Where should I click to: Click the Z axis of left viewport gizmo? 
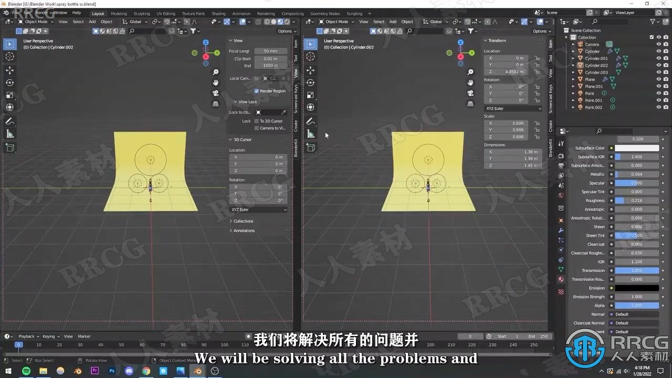click(x=206, y=43)
